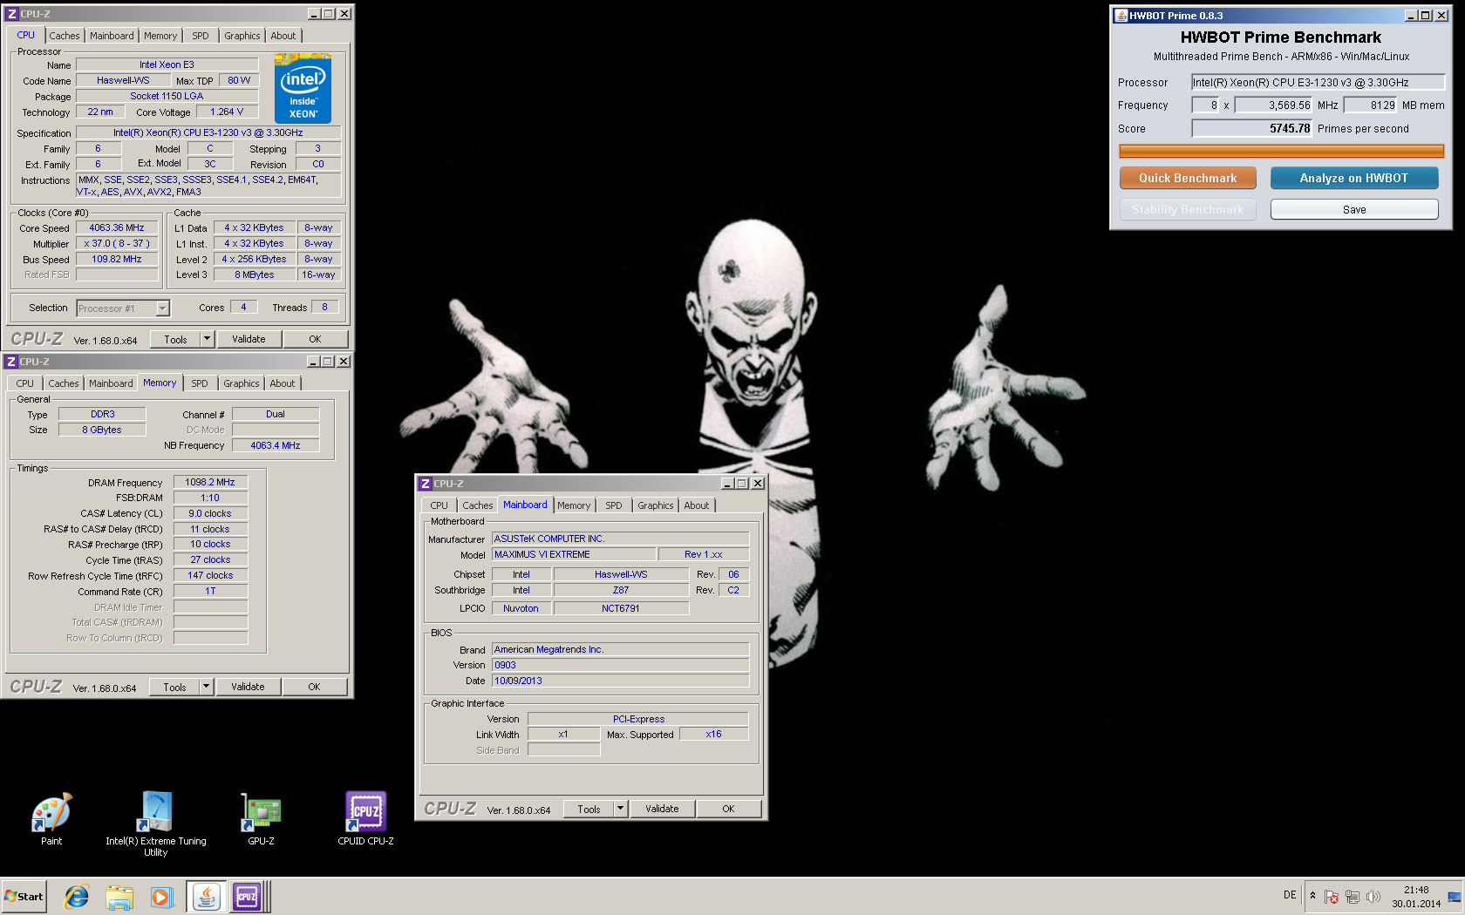Select the CPU-Z taskbar item
This screenshot has height=915, width=1465.
pyautogui.click(x=249, y=897)
